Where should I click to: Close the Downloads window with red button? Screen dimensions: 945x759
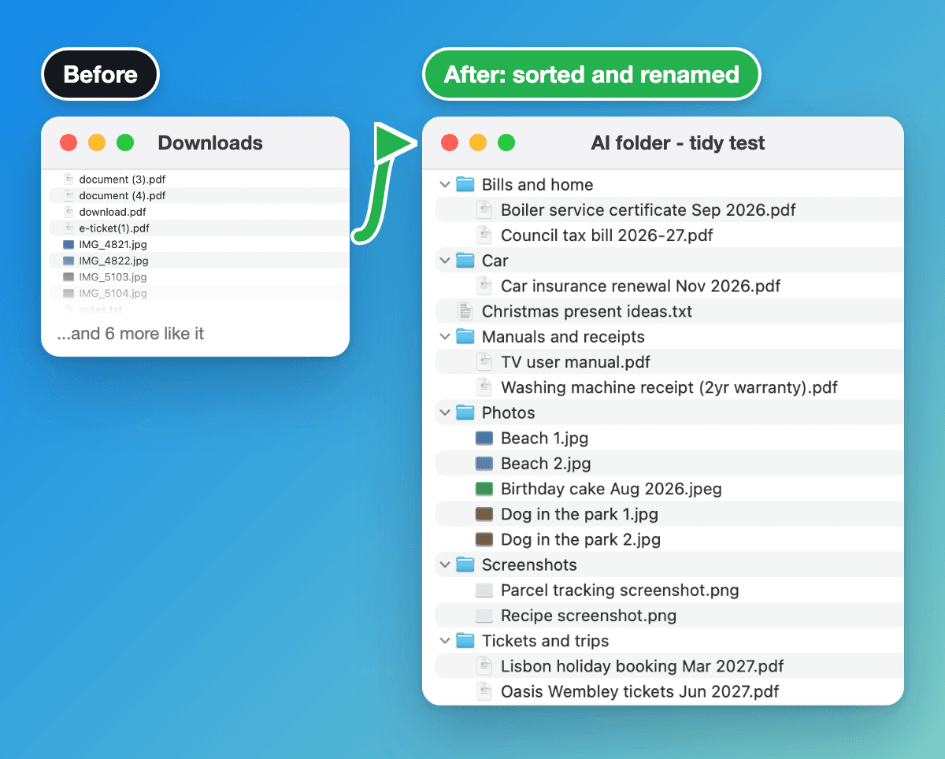pyautogui.click(x=69, y=143)
